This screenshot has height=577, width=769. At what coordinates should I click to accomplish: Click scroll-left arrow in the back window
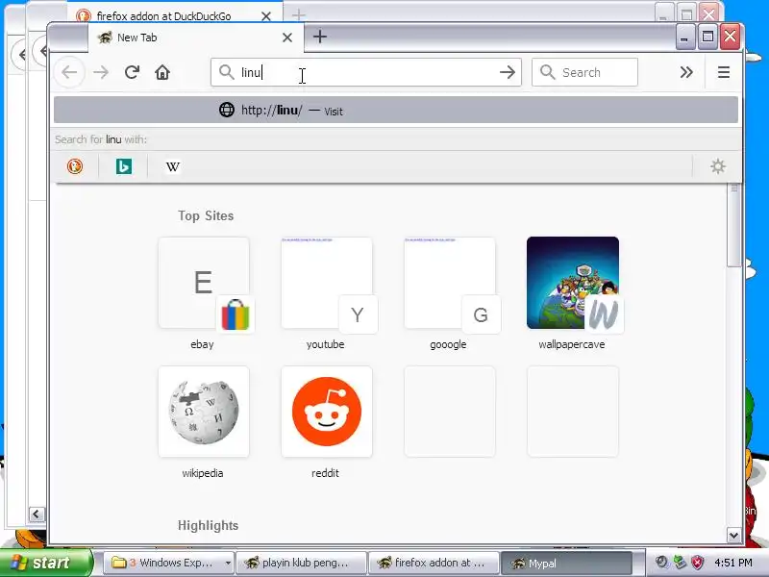[37, 514]
